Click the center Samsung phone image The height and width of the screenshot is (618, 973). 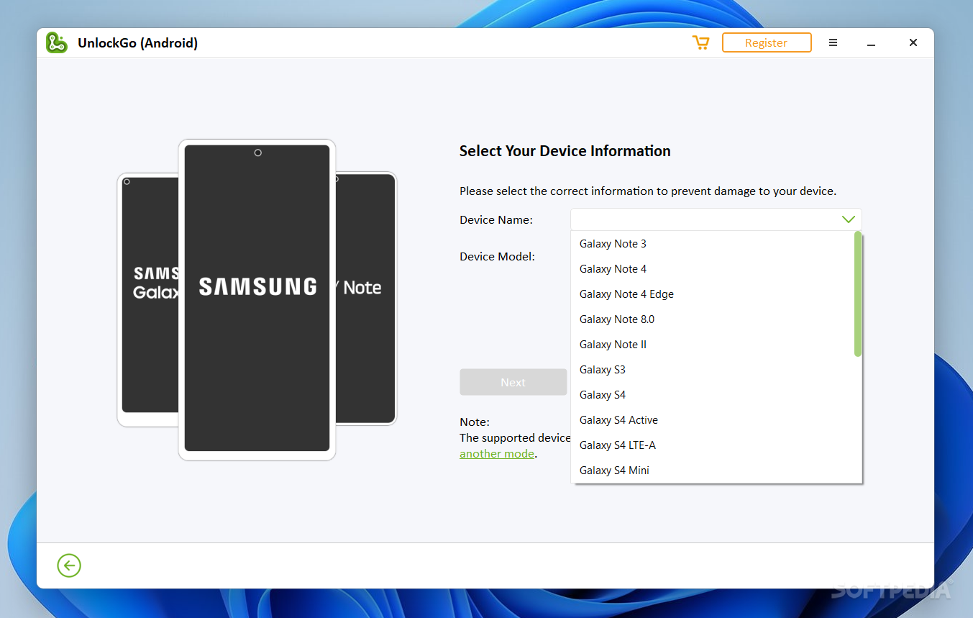257,299
